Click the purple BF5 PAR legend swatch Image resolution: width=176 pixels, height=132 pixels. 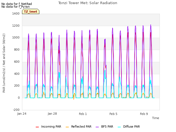(x=97, y=127)
